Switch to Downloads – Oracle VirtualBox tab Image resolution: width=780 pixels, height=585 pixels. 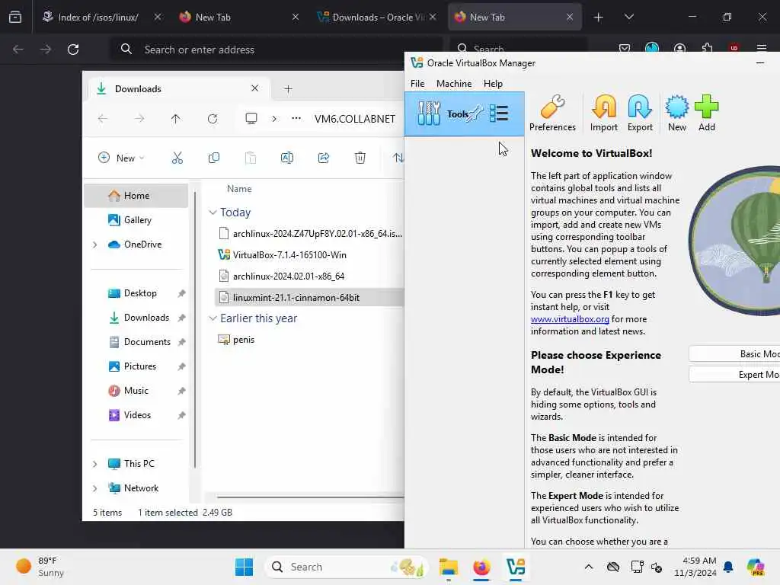[x=377, y=17]
